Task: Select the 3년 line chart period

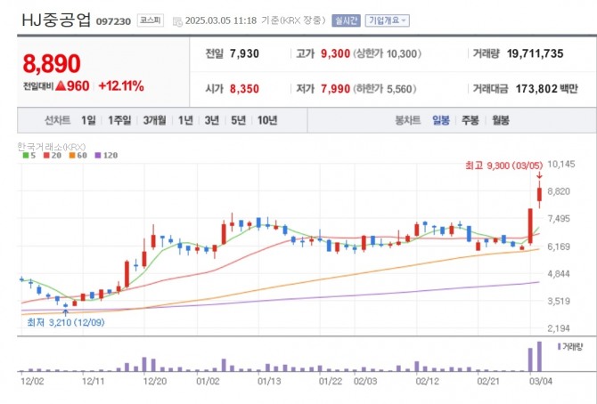Action: coord(212,121)
